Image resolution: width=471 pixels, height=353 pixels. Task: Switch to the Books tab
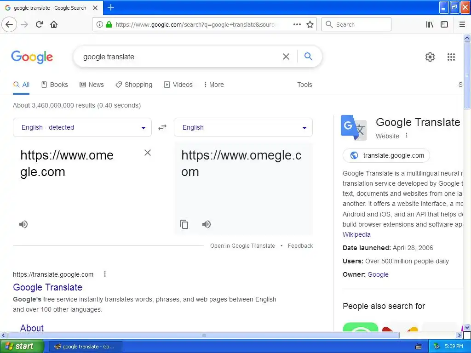point(55,85)
